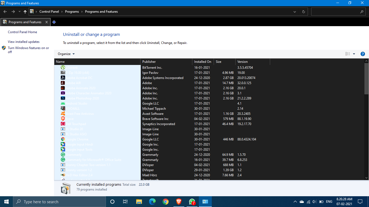Go back with the back arrow

pos(5,12)
